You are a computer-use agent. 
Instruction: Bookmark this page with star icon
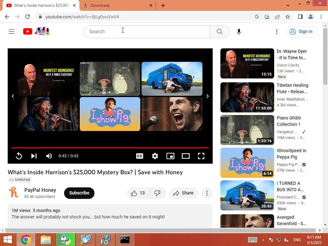pos(288,17)
